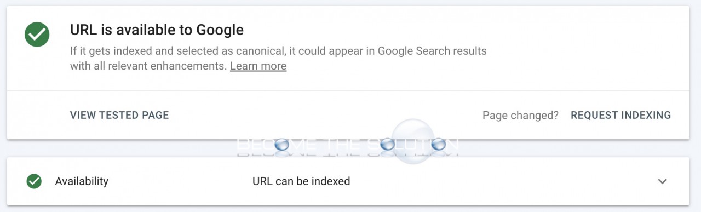The height and width of the screenshot is (212, 701).
Task: Click the small green checkmark beside Availability
Action: (34, 181)
